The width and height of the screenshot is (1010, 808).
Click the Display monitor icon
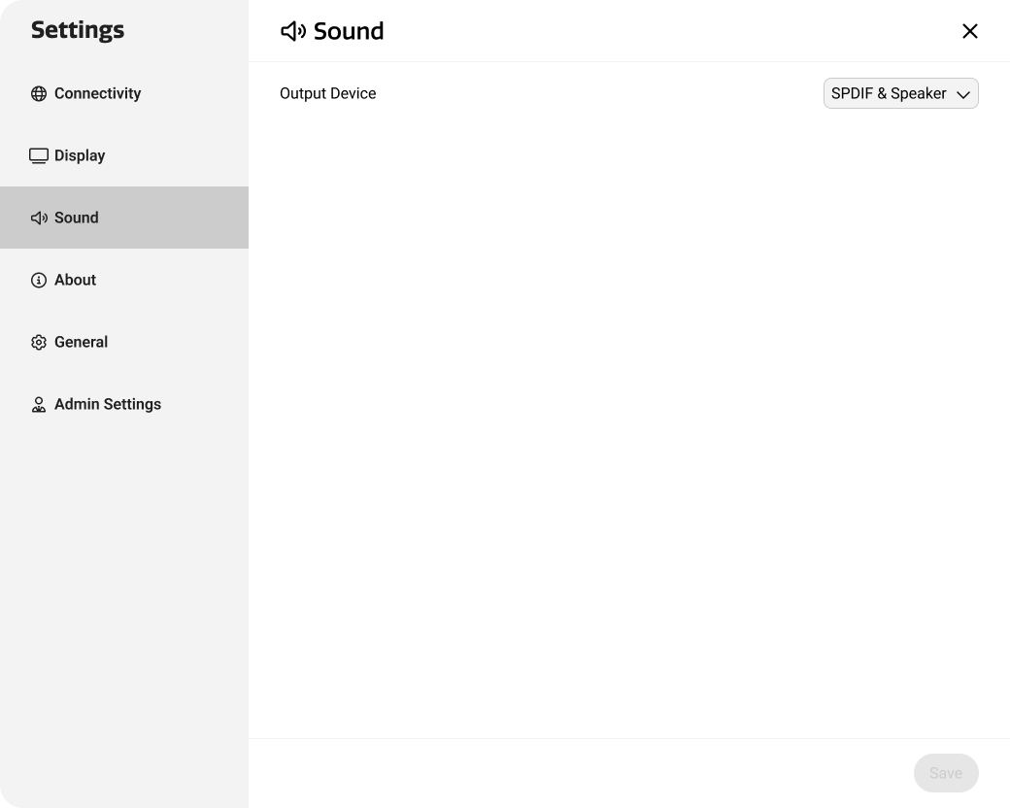point(38,155)
